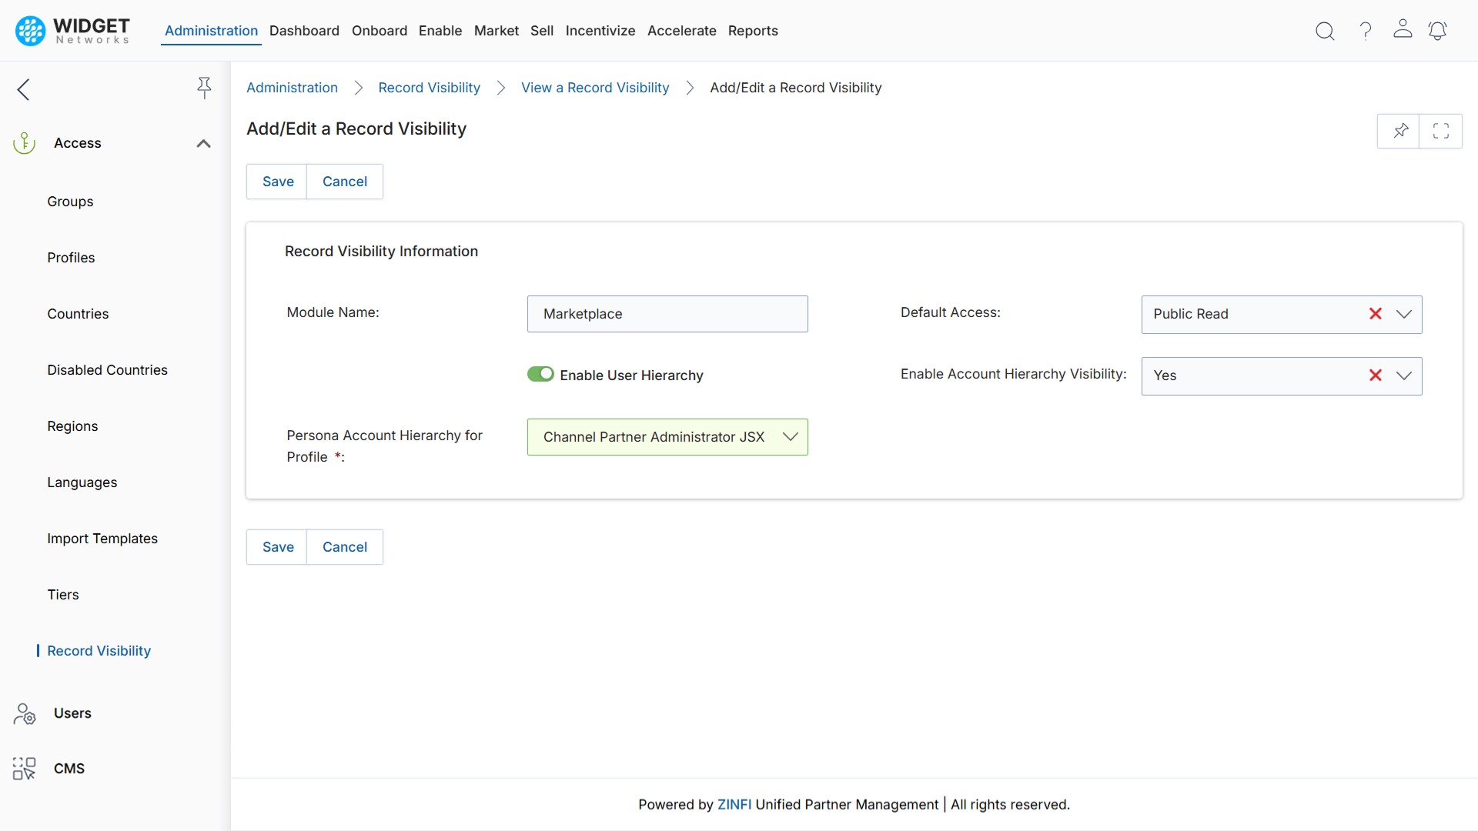Click the Marketplace module name field
Image resolution: width=1478 pixels, height=831 pixels.
(667, 313)
